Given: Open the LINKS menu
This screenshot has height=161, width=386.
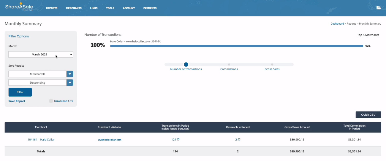Looking at the screenshot, I should tap(94, 8).
